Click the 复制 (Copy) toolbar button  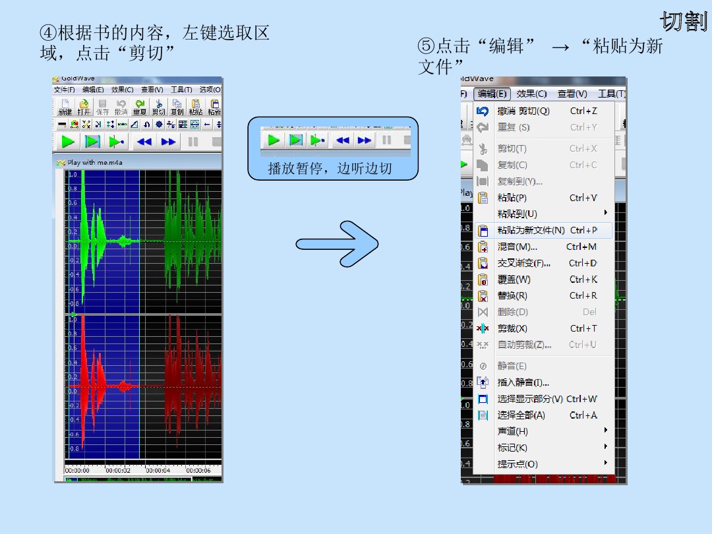[x=177, y=107]
